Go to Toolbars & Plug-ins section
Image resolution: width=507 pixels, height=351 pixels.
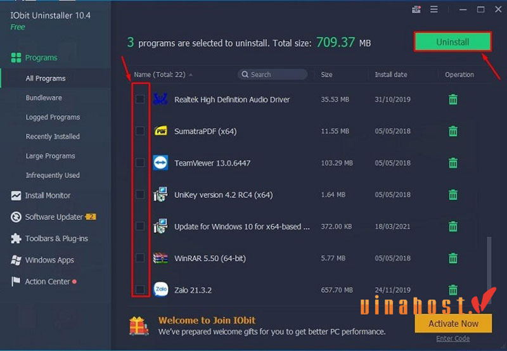pyautogui.click(x=56, y=238)
